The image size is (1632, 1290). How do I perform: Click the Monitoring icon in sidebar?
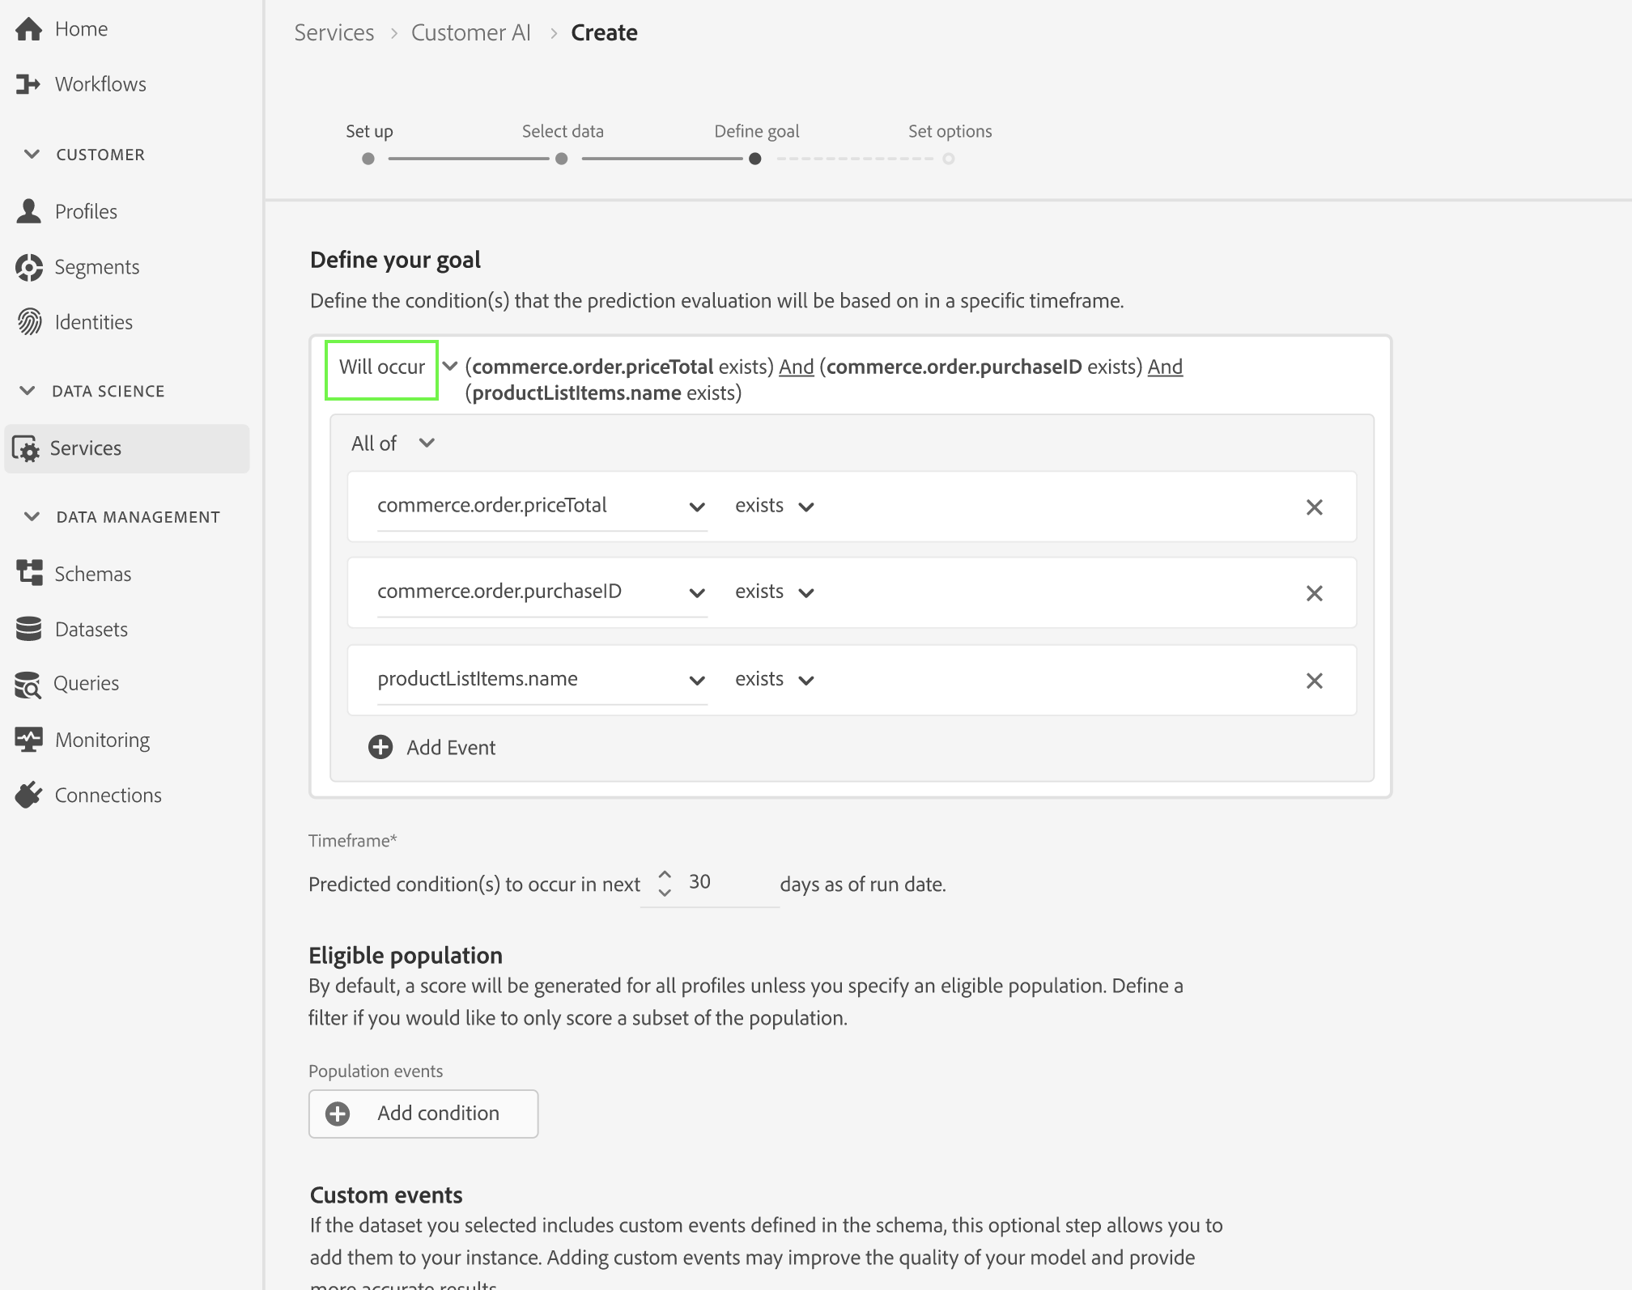(x=29, y=740)
